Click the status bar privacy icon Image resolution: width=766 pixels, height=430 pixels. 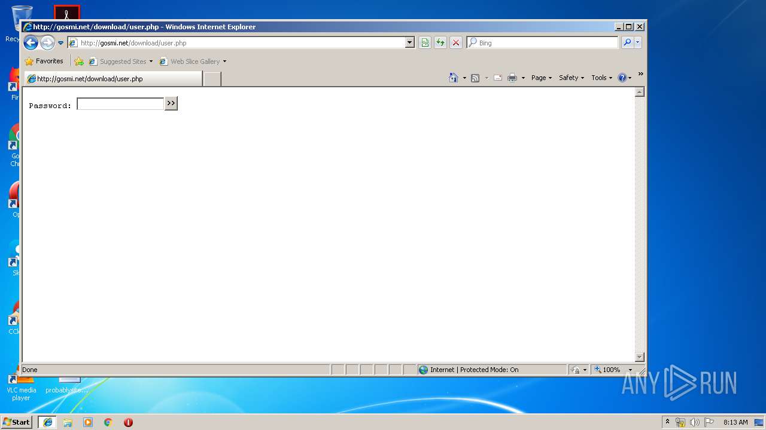point(576,370)
